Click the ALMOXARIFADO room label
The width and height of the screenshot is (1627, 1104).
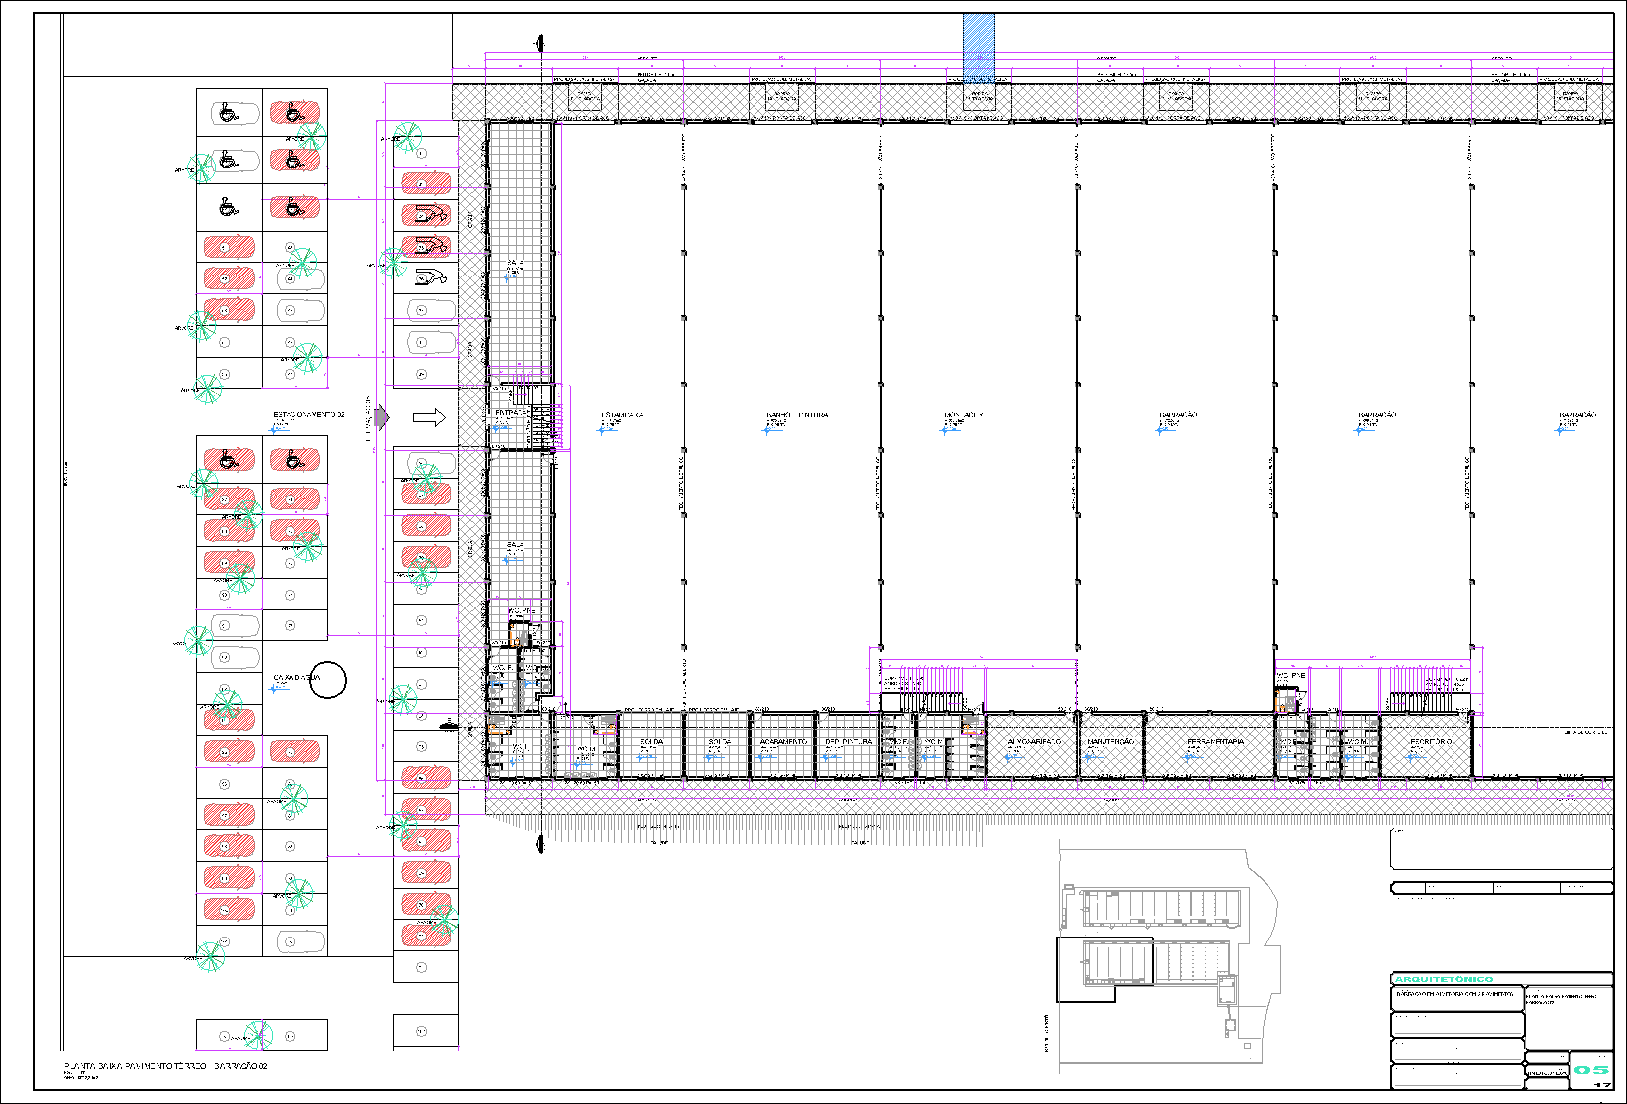pos(1034,742)
